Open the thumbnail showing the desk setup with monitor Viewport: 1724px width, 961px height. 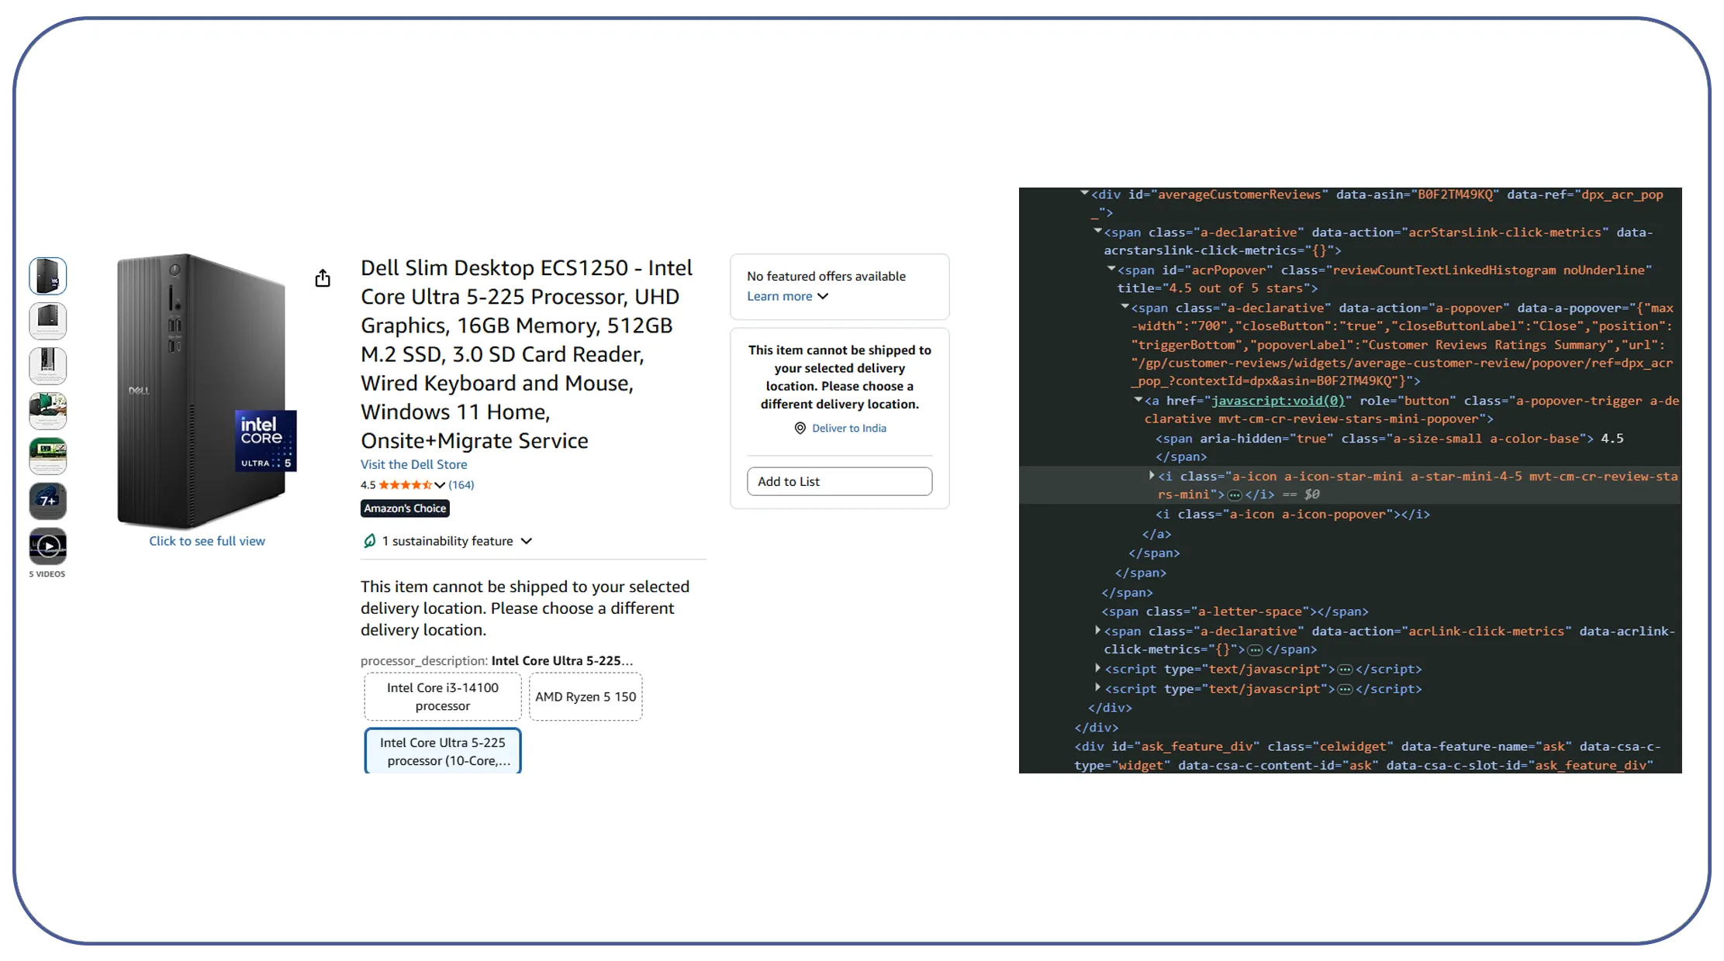click(48, 411)
